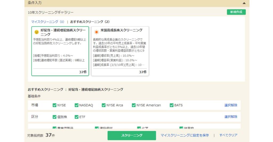273x142 pixels.
Task: Click 予想配当利回り：4.0%～ condition text
Action: 53,56
